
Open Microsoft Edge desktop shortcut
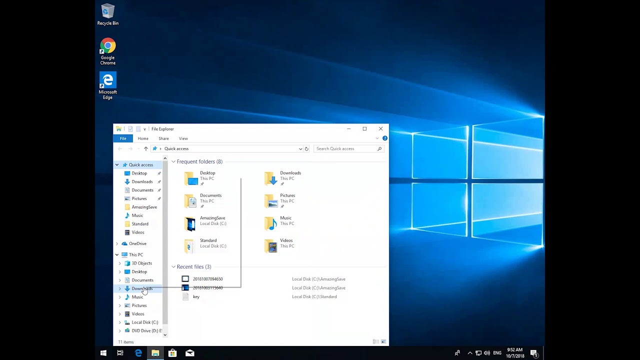coord(107,86)
